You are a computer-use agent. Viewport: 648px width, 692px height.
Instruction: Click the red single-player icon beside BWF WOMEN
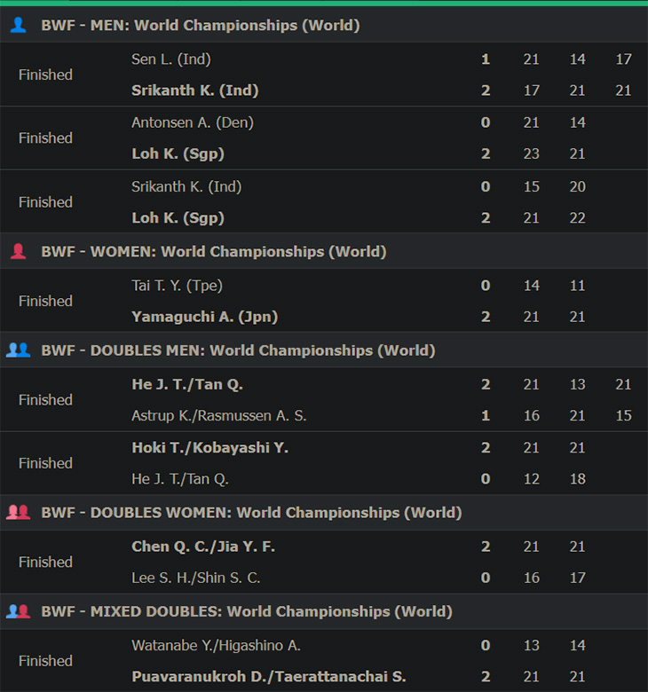point(18,252)
